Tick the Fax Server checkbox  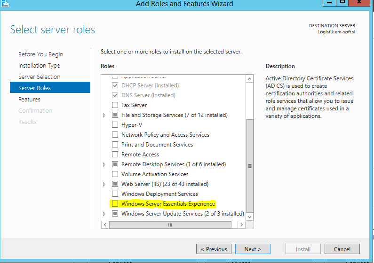115,105
